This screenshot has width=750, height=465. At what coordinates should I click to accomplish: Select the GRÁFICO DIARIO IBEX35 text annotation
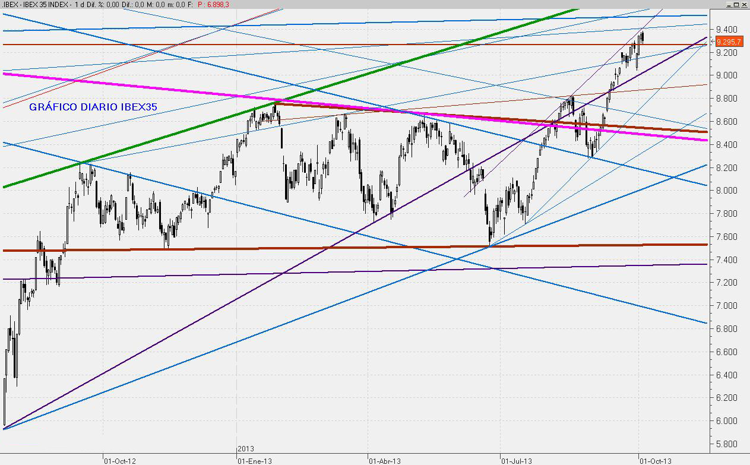click(93, 107)
